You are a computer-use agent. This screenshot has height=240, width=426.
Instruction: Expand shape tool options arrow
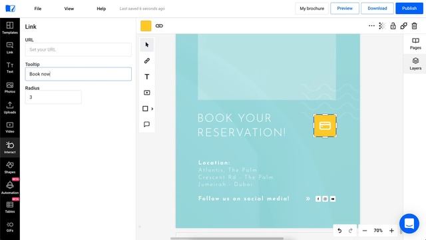(x=152, y=109)
